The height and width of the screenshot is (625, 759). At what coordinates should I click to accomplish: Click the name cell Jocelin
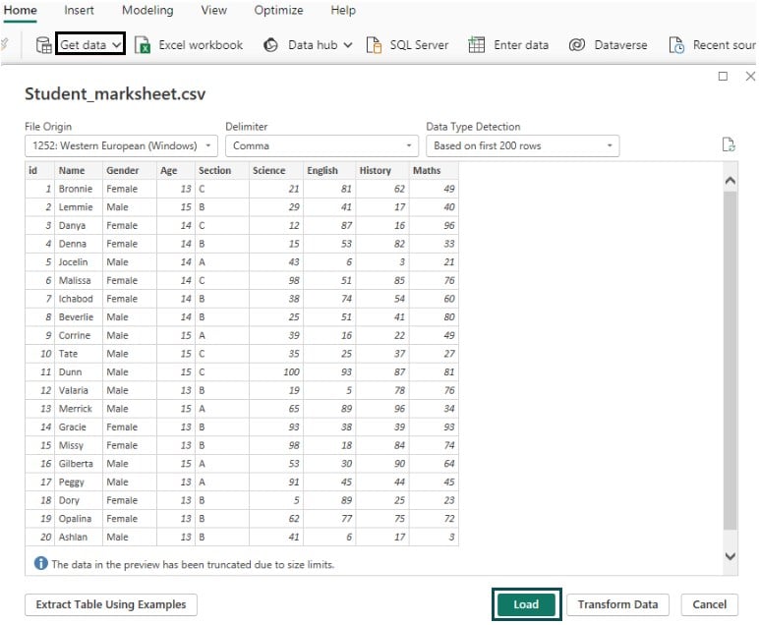(79, 261)
